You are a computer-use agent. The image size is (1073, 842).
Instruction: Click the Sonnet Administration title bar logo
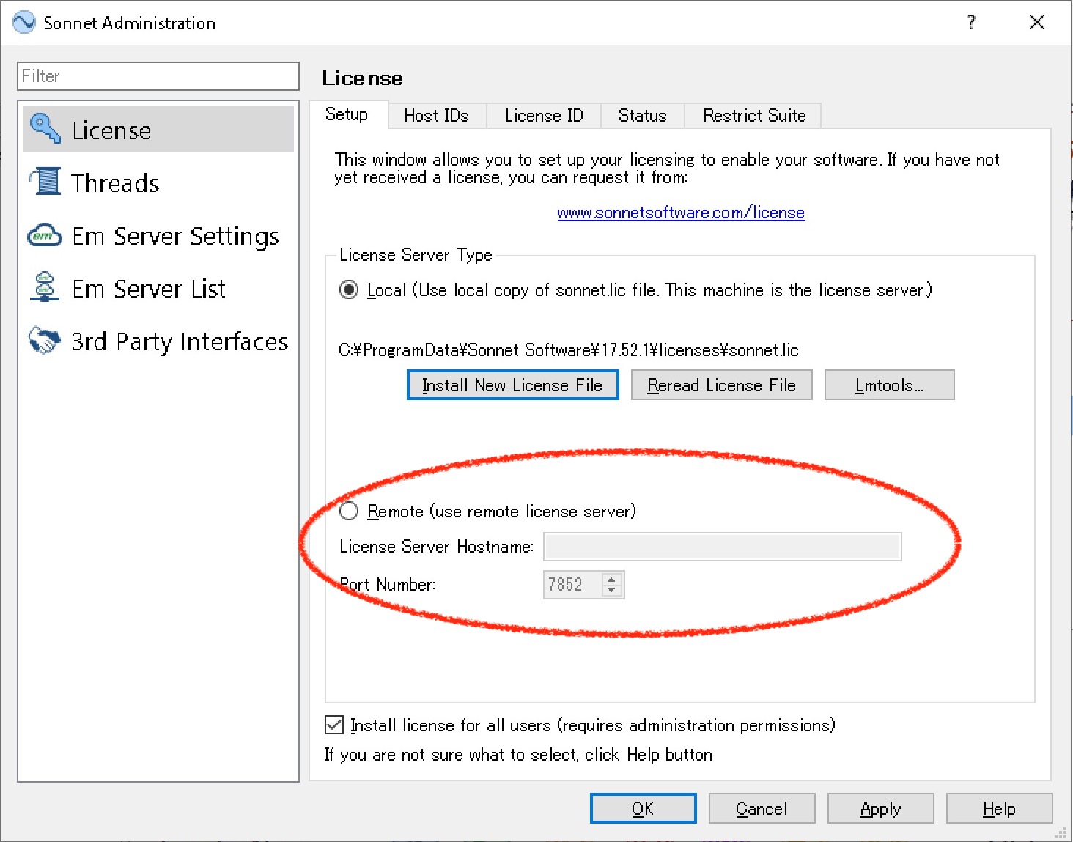tap(24, 22)
